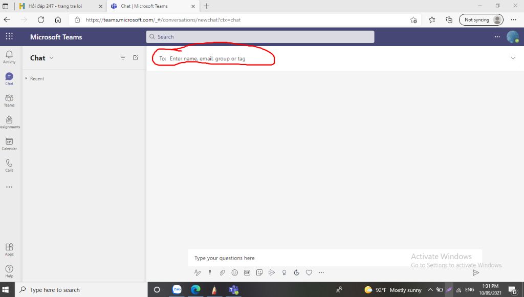Open the Microsoft 365 app launcher grid

[9, 36]
